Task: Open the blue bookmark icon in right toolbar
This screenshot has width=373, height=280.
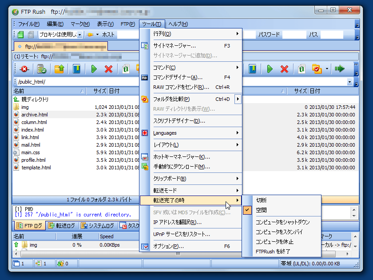Action: (x=252, y=69)
